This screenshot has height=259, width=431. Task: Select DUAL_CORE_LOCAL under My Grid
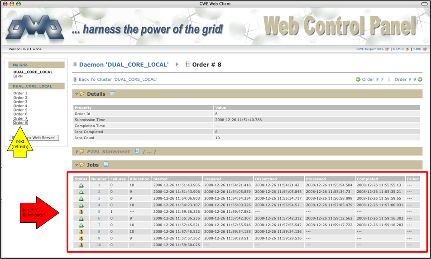coord(33,72)
